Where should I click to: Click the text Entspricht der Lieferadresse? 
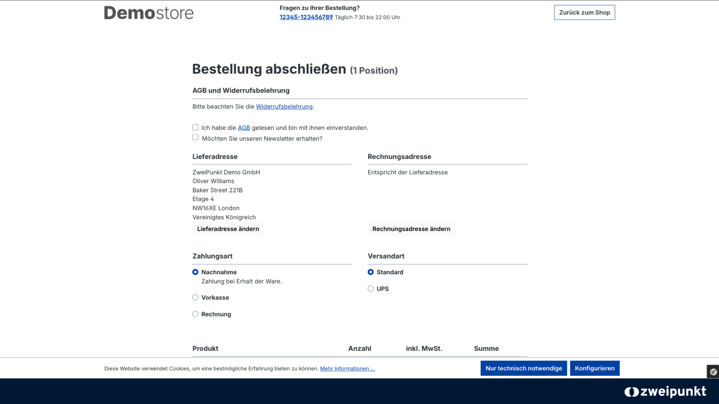(407, 172)
